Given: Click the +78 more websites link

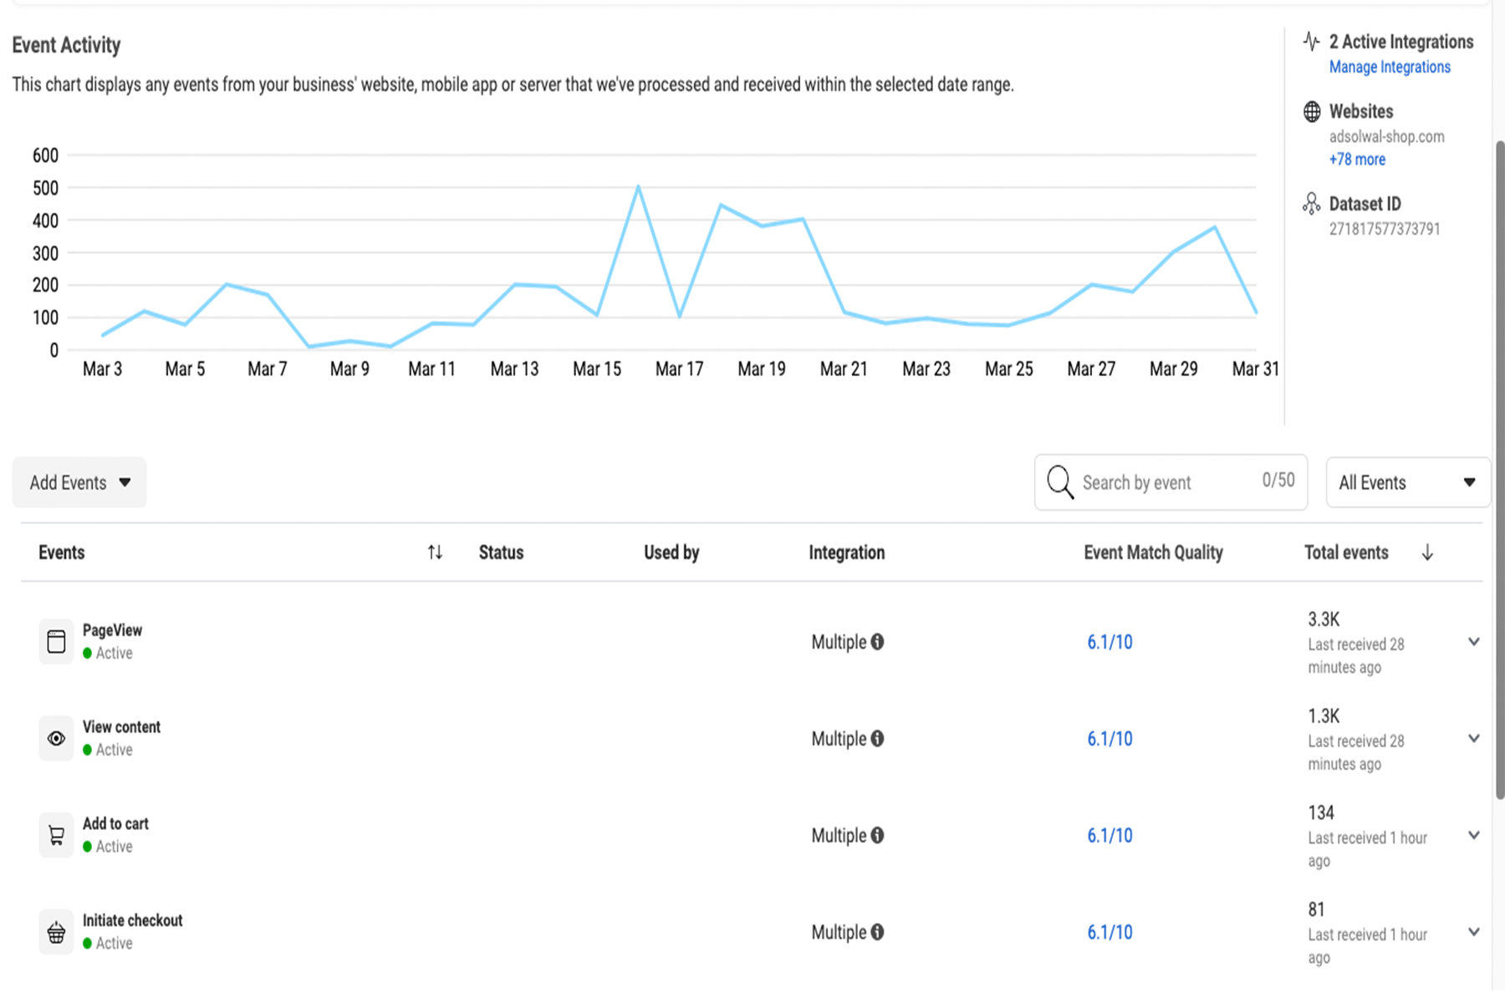Looking at the screenshot, I should (1357, 159).
